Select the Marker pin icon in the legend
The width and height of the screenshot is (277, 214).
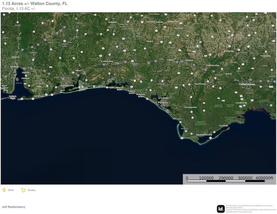(4, 189)
